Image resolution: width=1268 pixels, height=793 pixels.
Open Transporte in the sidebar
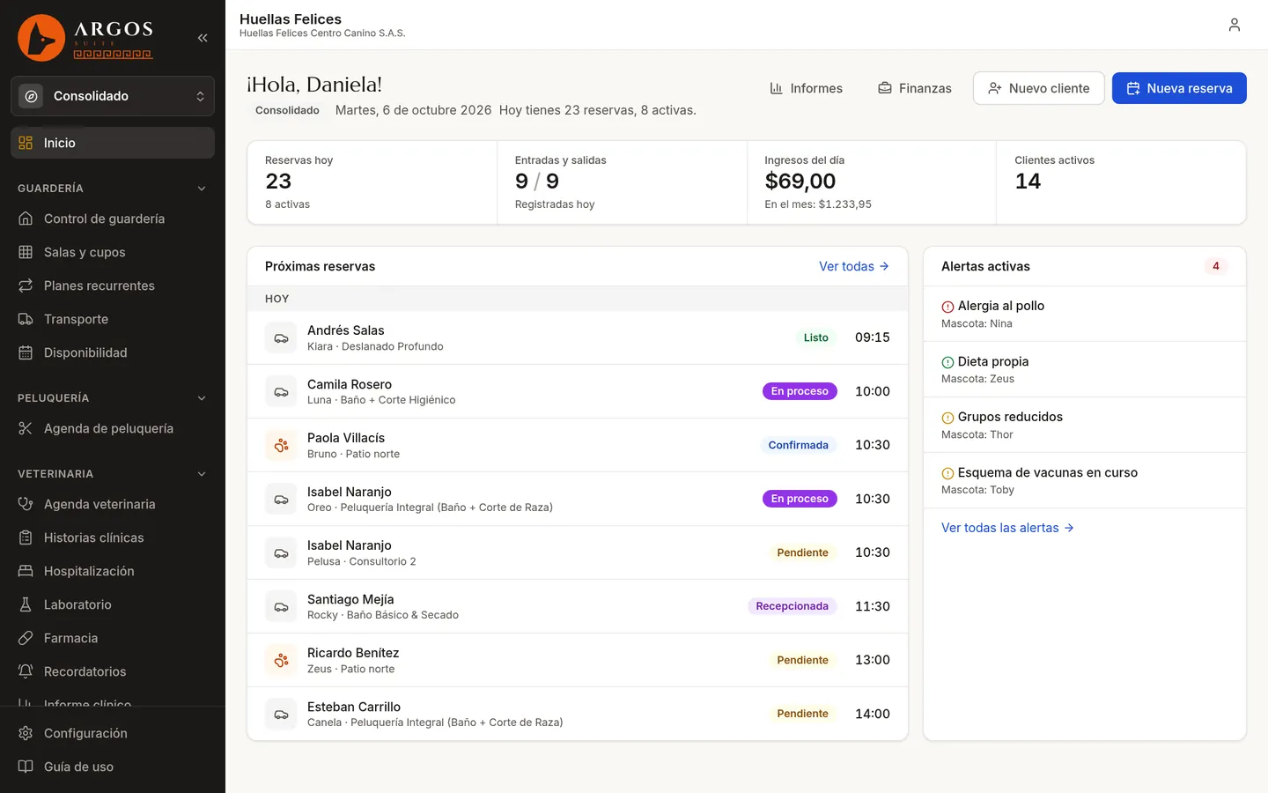(x=113, y=319)
